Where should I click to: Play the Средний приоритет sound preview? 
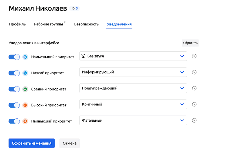[x=194, y=88]
